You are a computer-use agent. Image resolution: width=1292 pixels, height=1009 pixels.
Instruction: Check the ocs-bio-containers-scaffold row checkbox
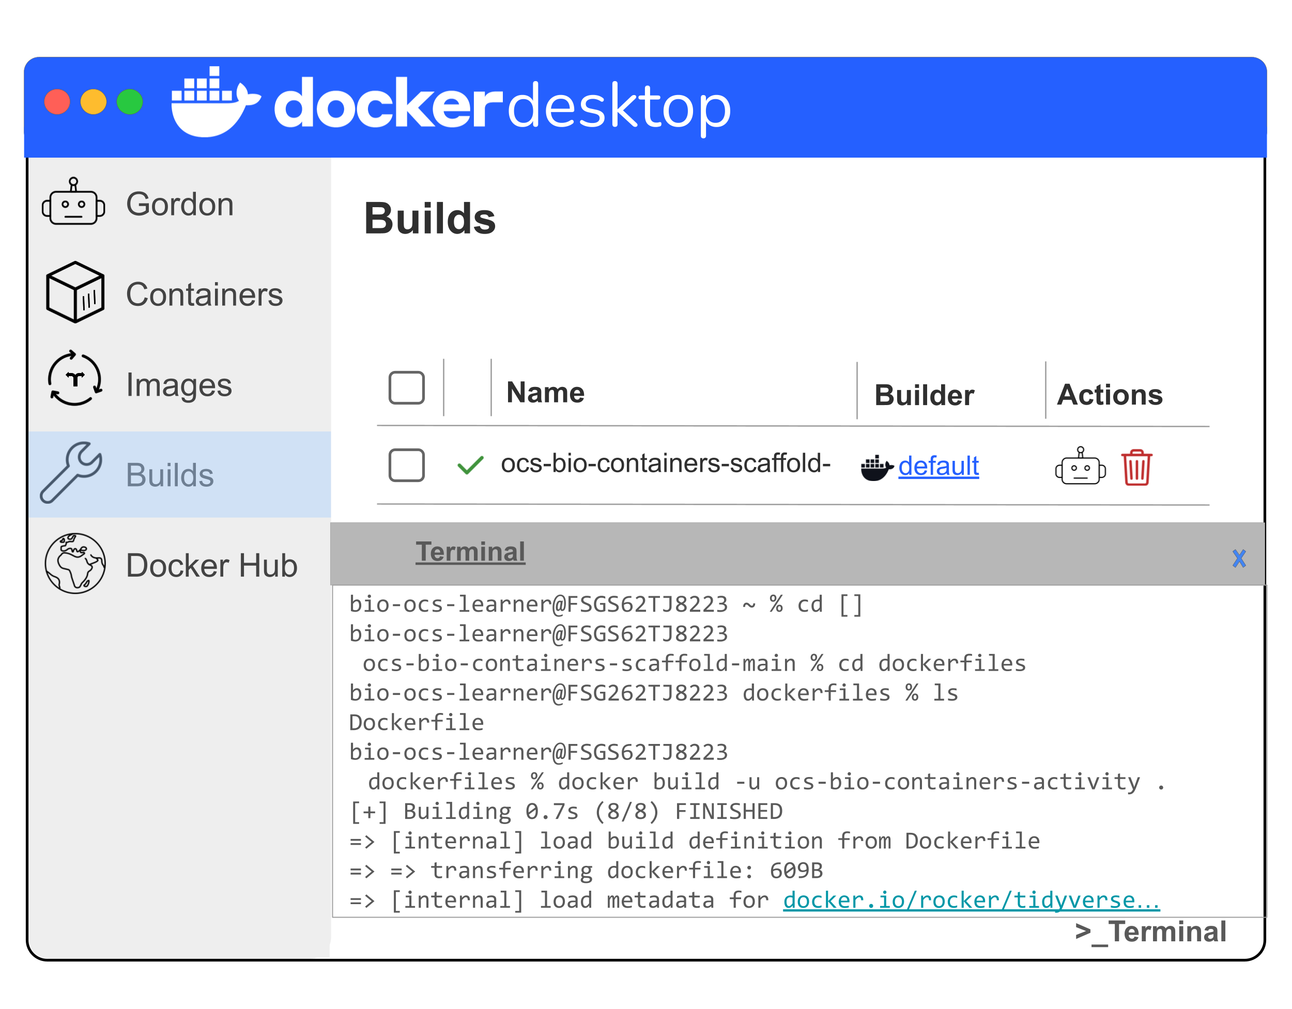click(x=406, y=465)
